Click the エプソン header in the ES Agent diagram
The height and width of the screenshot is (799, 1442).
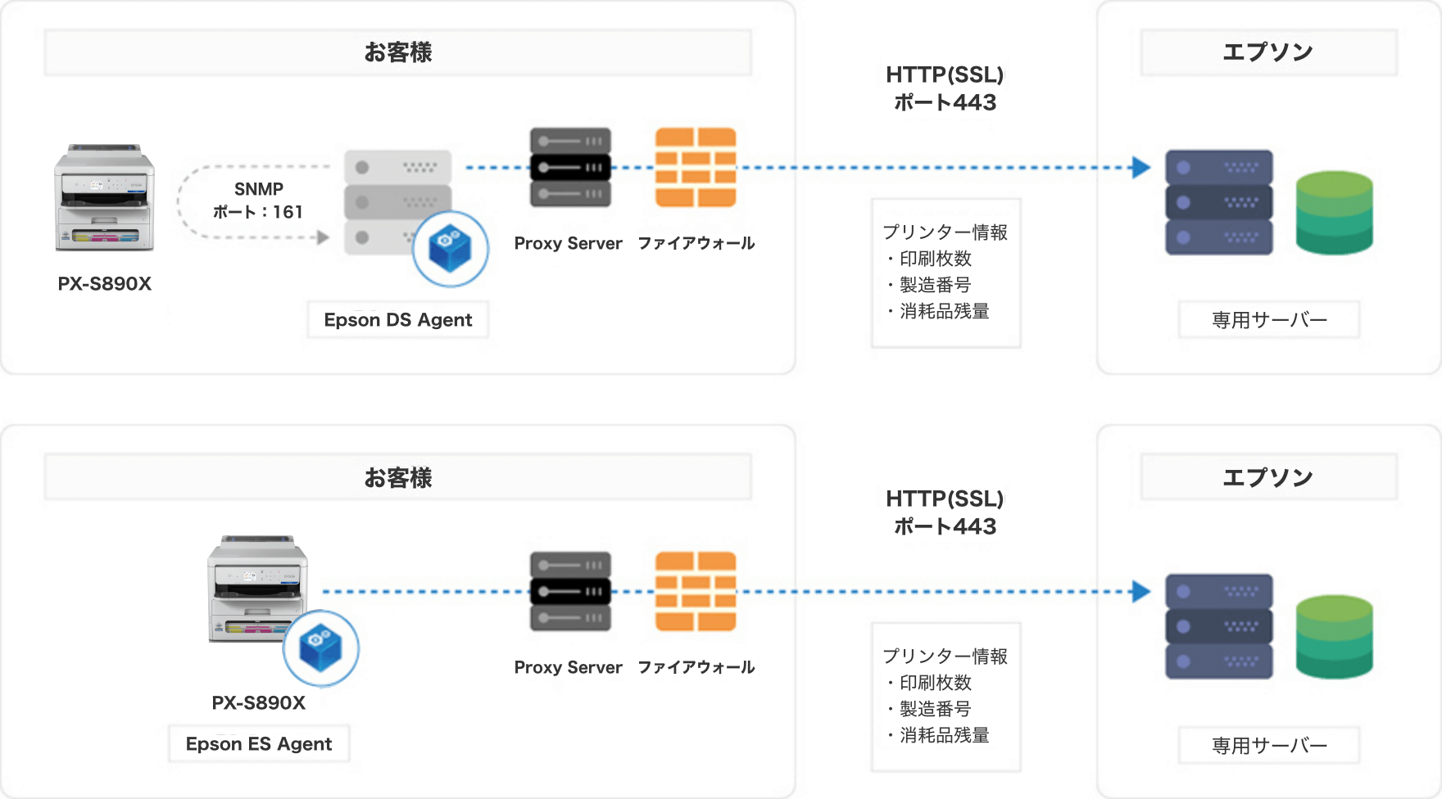coord(1268,477)
